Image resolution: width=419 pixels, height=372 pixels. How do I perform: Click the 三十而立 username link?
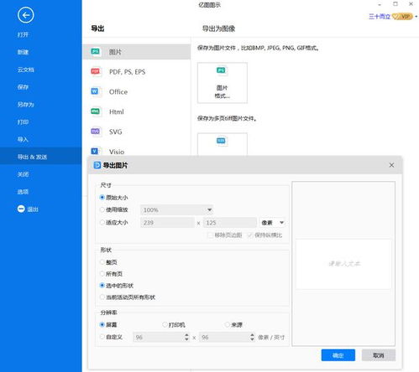pyautogui.click(x=380, y=17)
